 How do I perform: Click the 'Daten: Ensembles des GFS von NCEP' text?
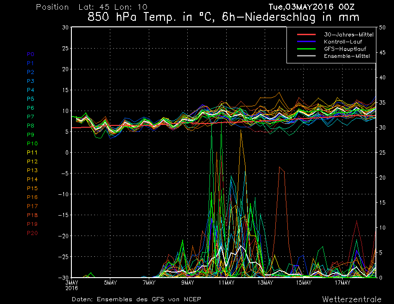click(x=136, y=299)
